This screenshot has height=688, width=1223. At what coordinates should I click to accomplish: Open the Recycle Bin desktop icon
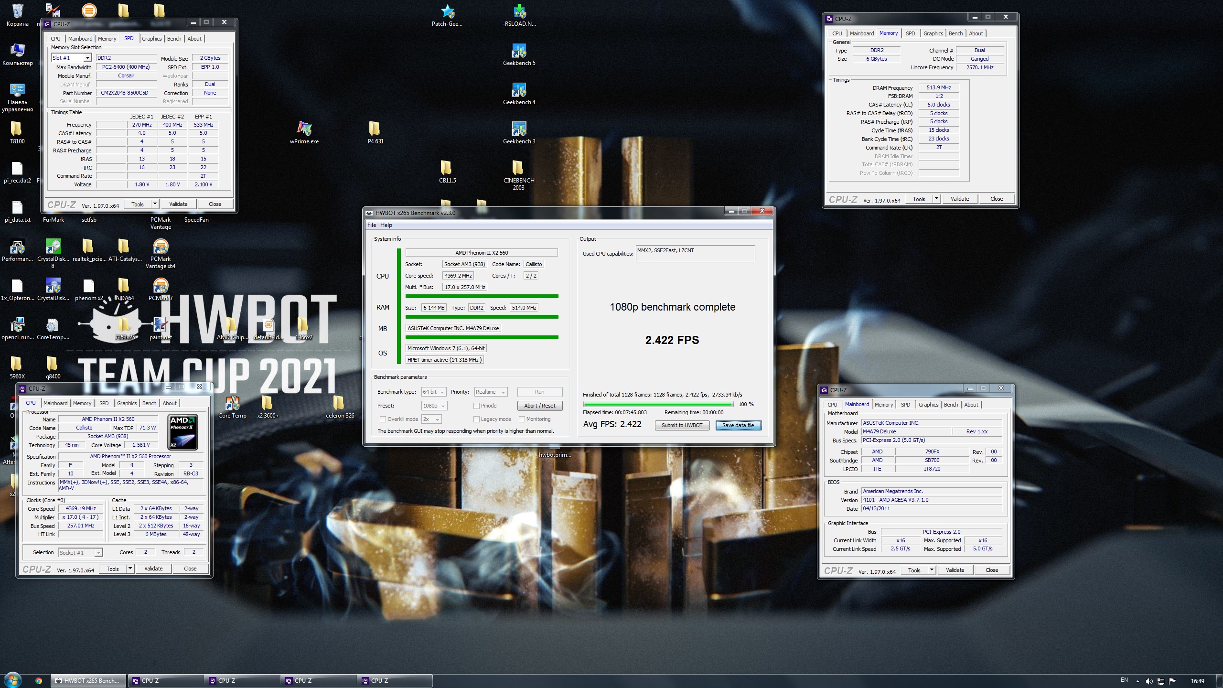coord(17,15)
